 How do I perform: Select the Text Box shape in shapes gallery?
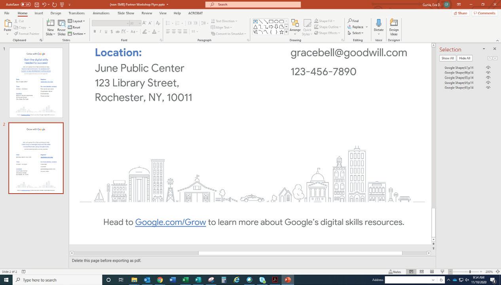coord(255,21)
